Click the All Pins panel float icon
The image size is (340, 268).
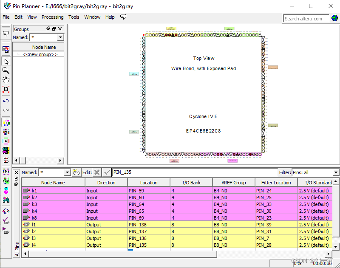(16, 179)
